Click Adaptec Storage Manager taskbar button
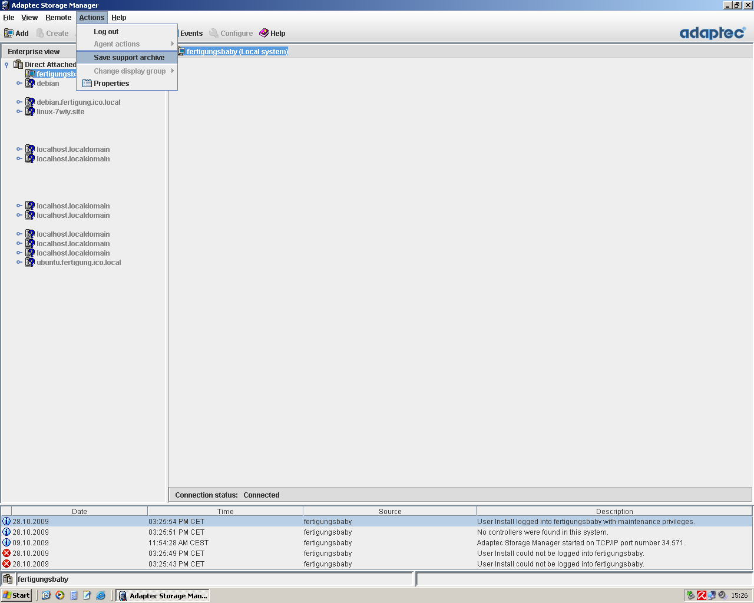The height and width of the screenshot is (603, 754). point(163,595)
